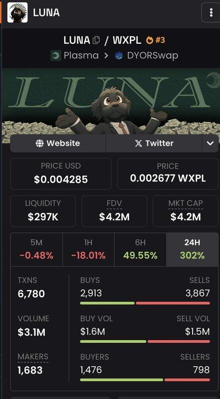Select the 5M timeframe tab
Viewport: 220px width, 399px height.
[x=36, y=249]
